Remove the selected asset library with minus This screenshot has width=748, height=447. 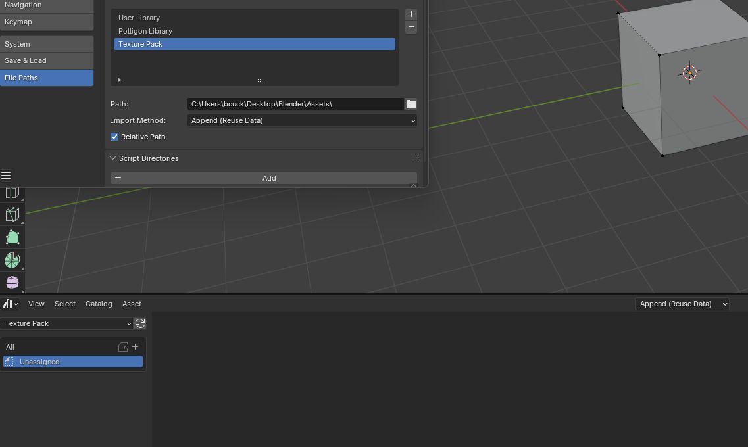pos(411,27)
